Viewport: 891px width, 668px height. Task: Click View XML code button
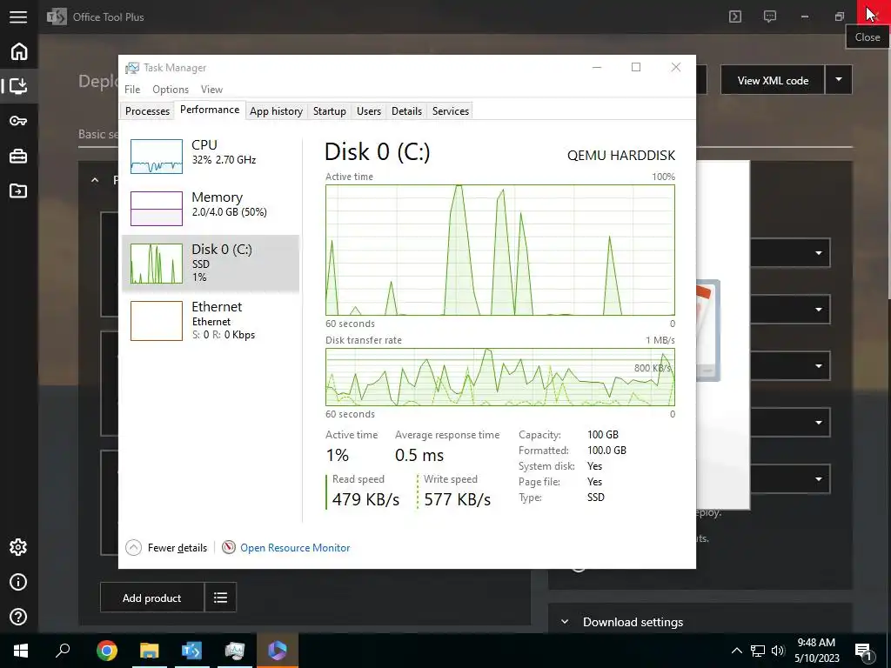(773, 80)
